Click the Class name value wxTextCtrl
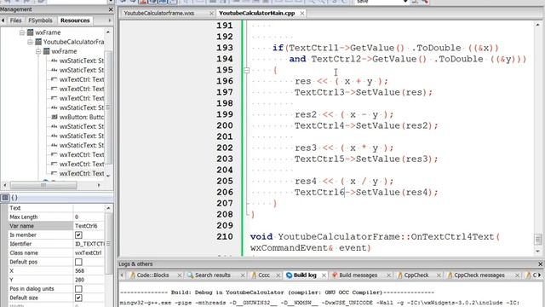The image size is (545, 307). [89, 253]
